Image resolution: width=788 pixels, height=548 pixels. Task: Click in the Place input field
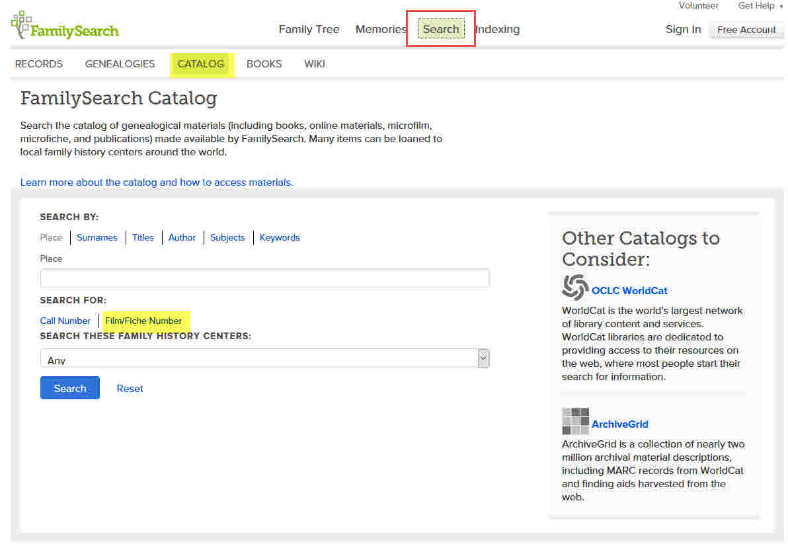pyautogui.click(x=264, y=278)
